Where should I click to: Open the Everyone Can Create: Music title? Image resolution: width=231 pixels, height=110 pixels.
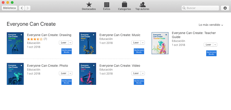120,35
